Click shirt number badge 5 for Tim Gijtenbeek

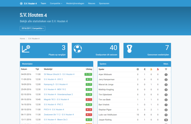166,95
